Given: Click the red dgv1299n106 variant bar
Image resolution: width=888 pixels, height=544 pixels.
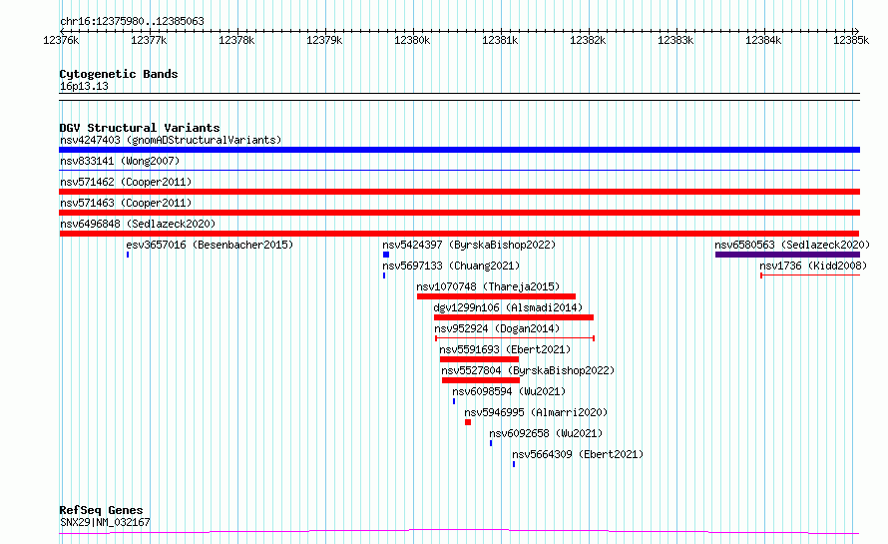Looking at the screenshot, I should click(514, 317).
